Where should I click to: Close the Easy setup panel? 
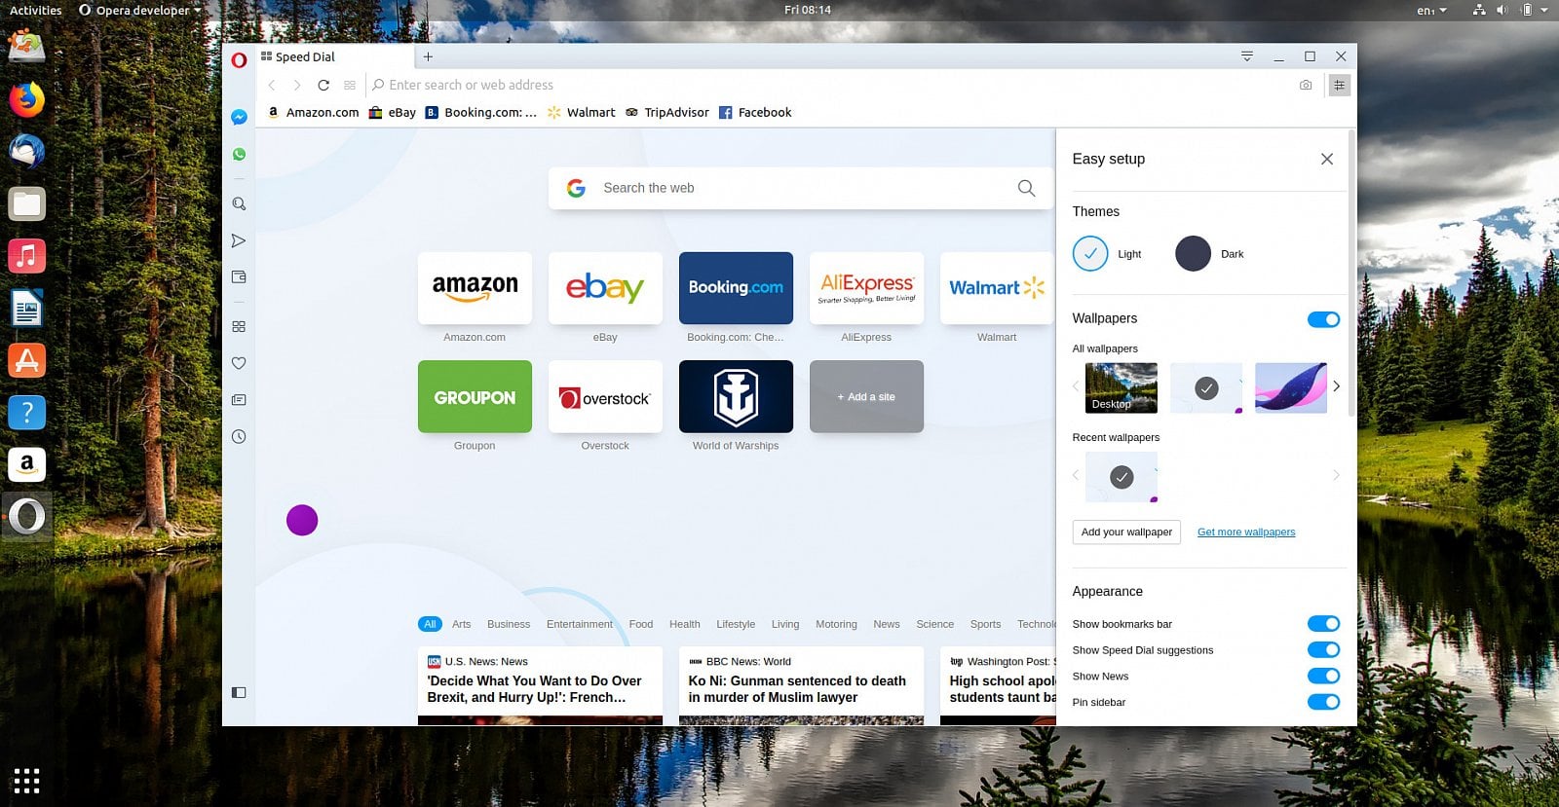(1327, 159)
